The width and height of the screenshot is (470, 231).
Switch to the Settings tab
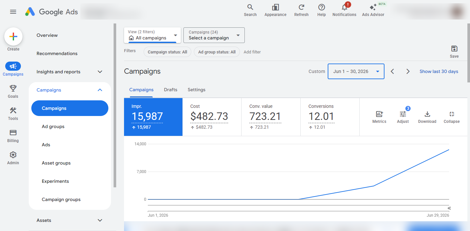(x=196, y=90)
